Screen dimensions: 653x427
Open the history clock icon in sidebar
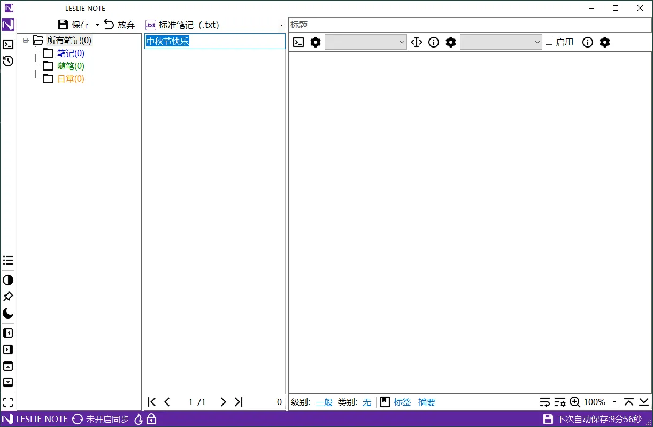point(8,61)
